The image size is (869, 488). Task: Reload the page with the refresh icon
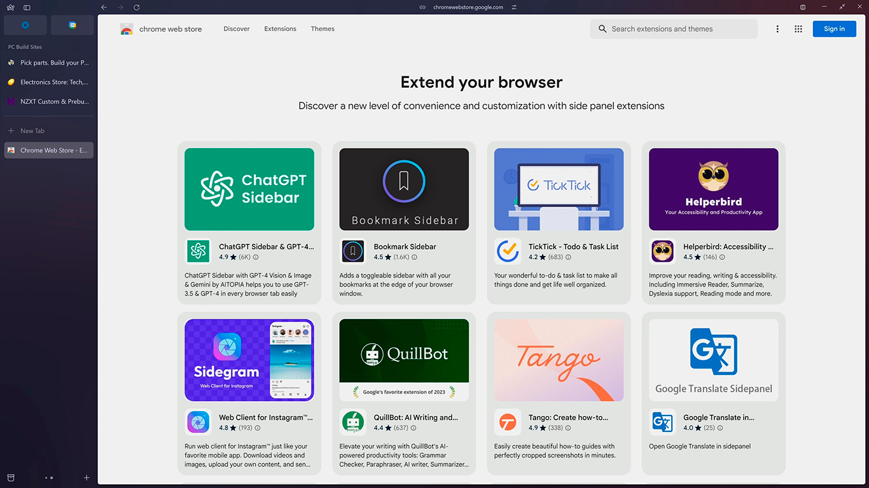coord(137,7)
